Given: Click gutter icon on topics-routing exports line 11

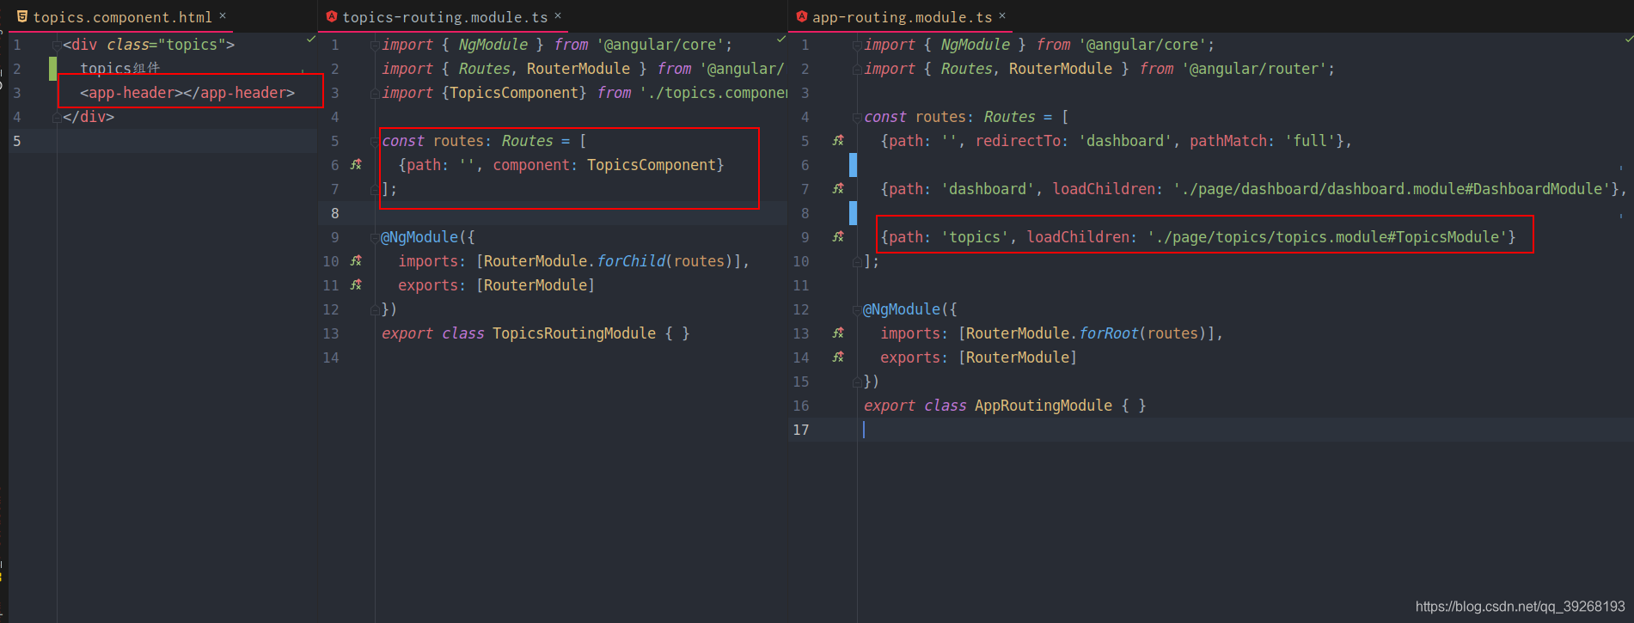Looking at the screenshot, I should (356, 284).
